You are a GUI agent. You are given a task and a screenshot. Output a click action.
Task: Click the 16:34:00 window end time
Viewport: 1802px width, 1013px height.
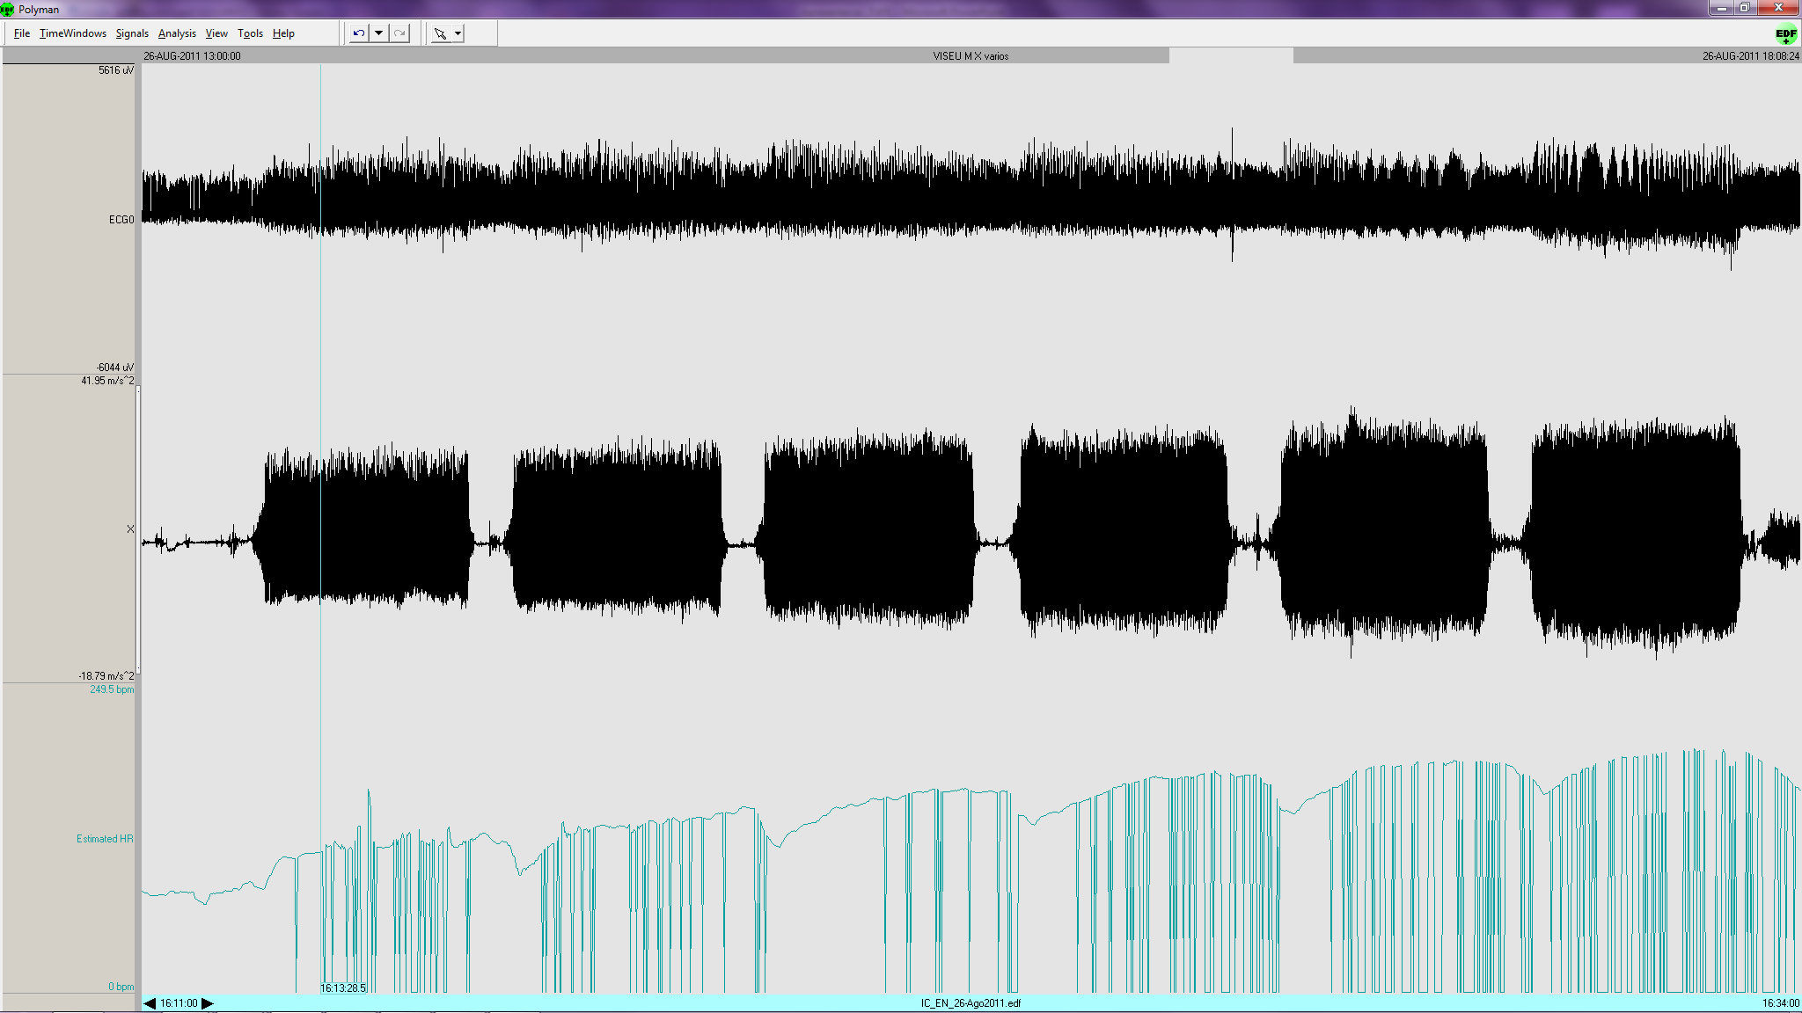tap(1780, 1003)
